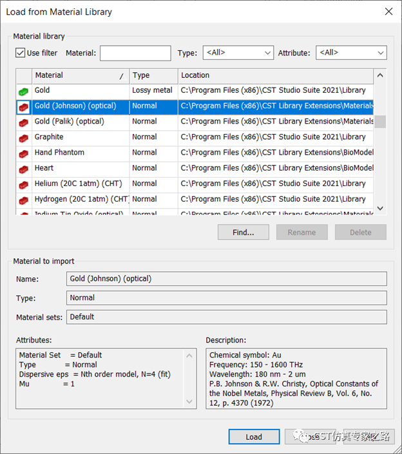Click the red icon beside Graphite
Screen dimensions: 402x454
click(23, 138)
